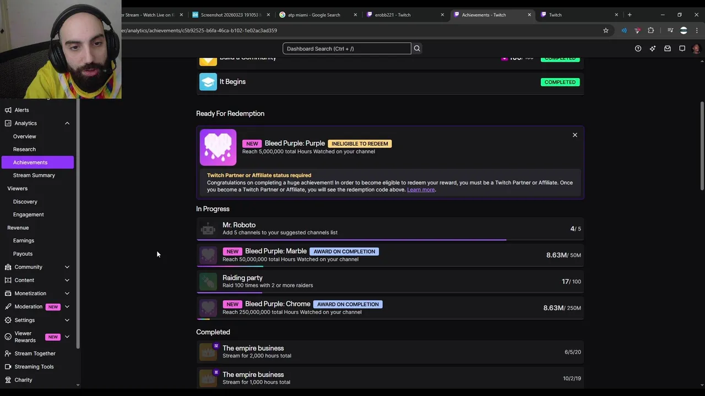Open Earnings under Revenue
The width and height of the screenshot is (705, 396).
click(x=24, y=240)
